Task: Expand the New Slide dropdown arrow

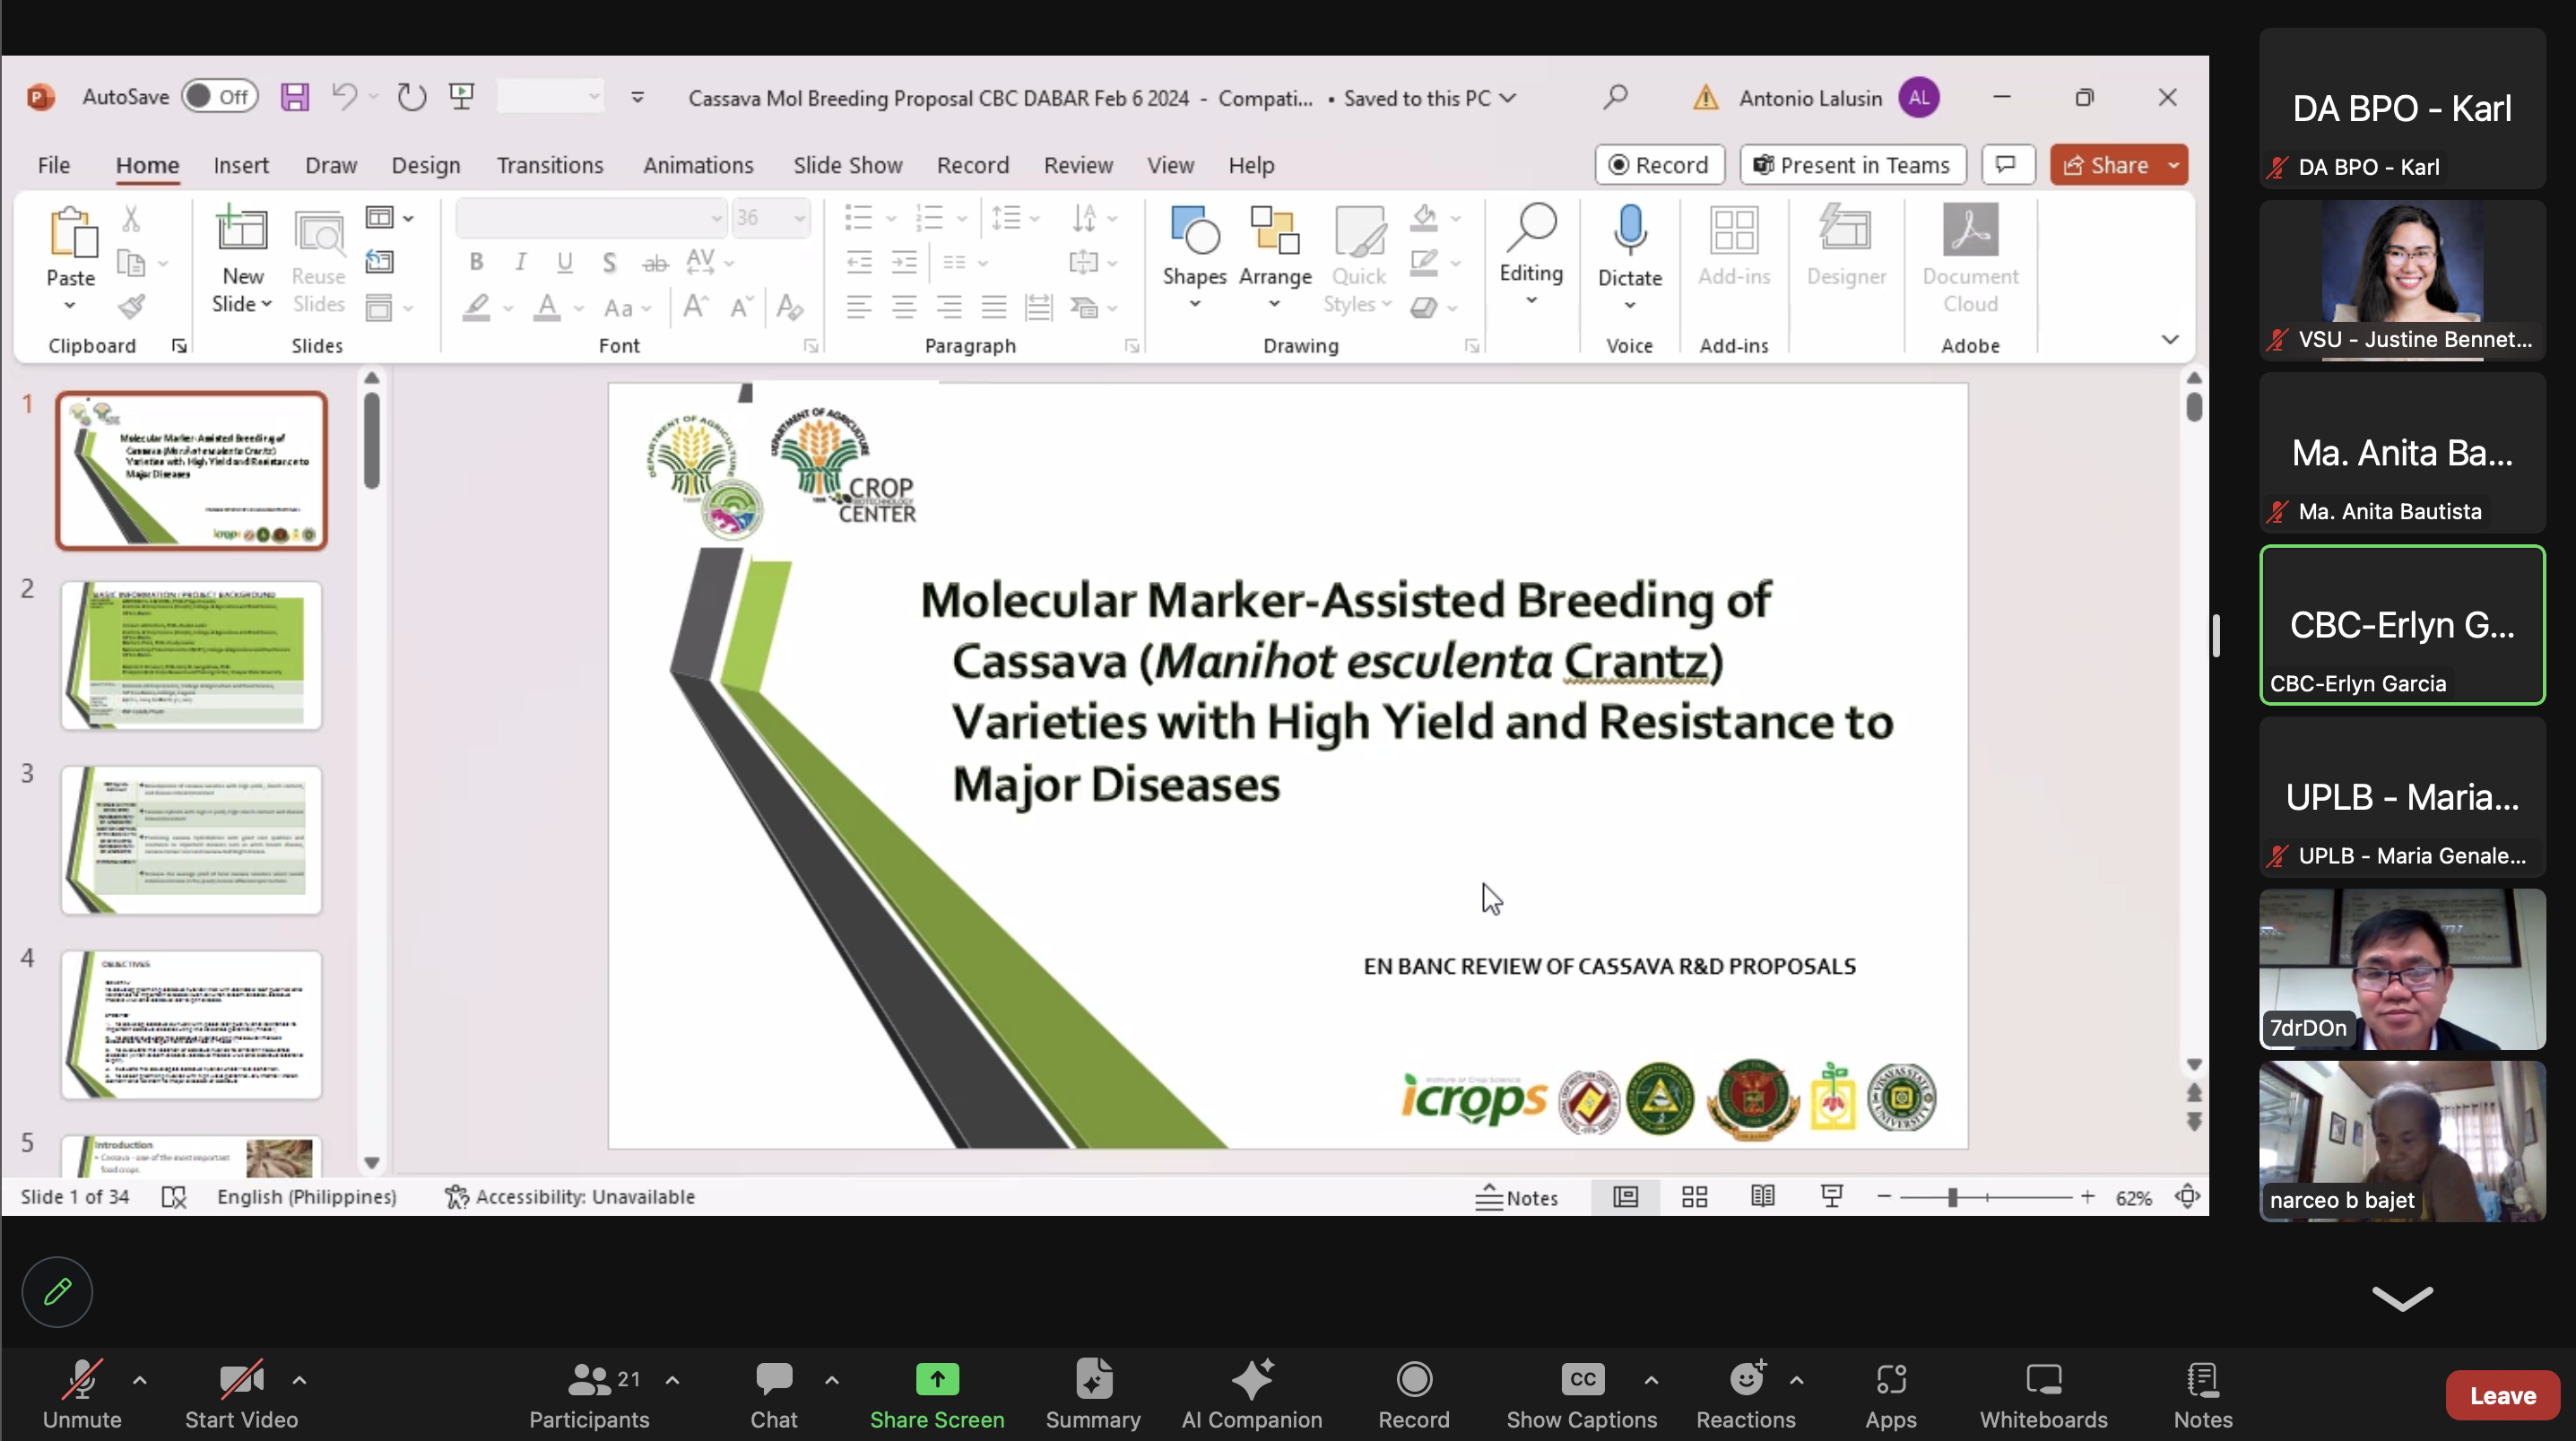Action: 265,305
